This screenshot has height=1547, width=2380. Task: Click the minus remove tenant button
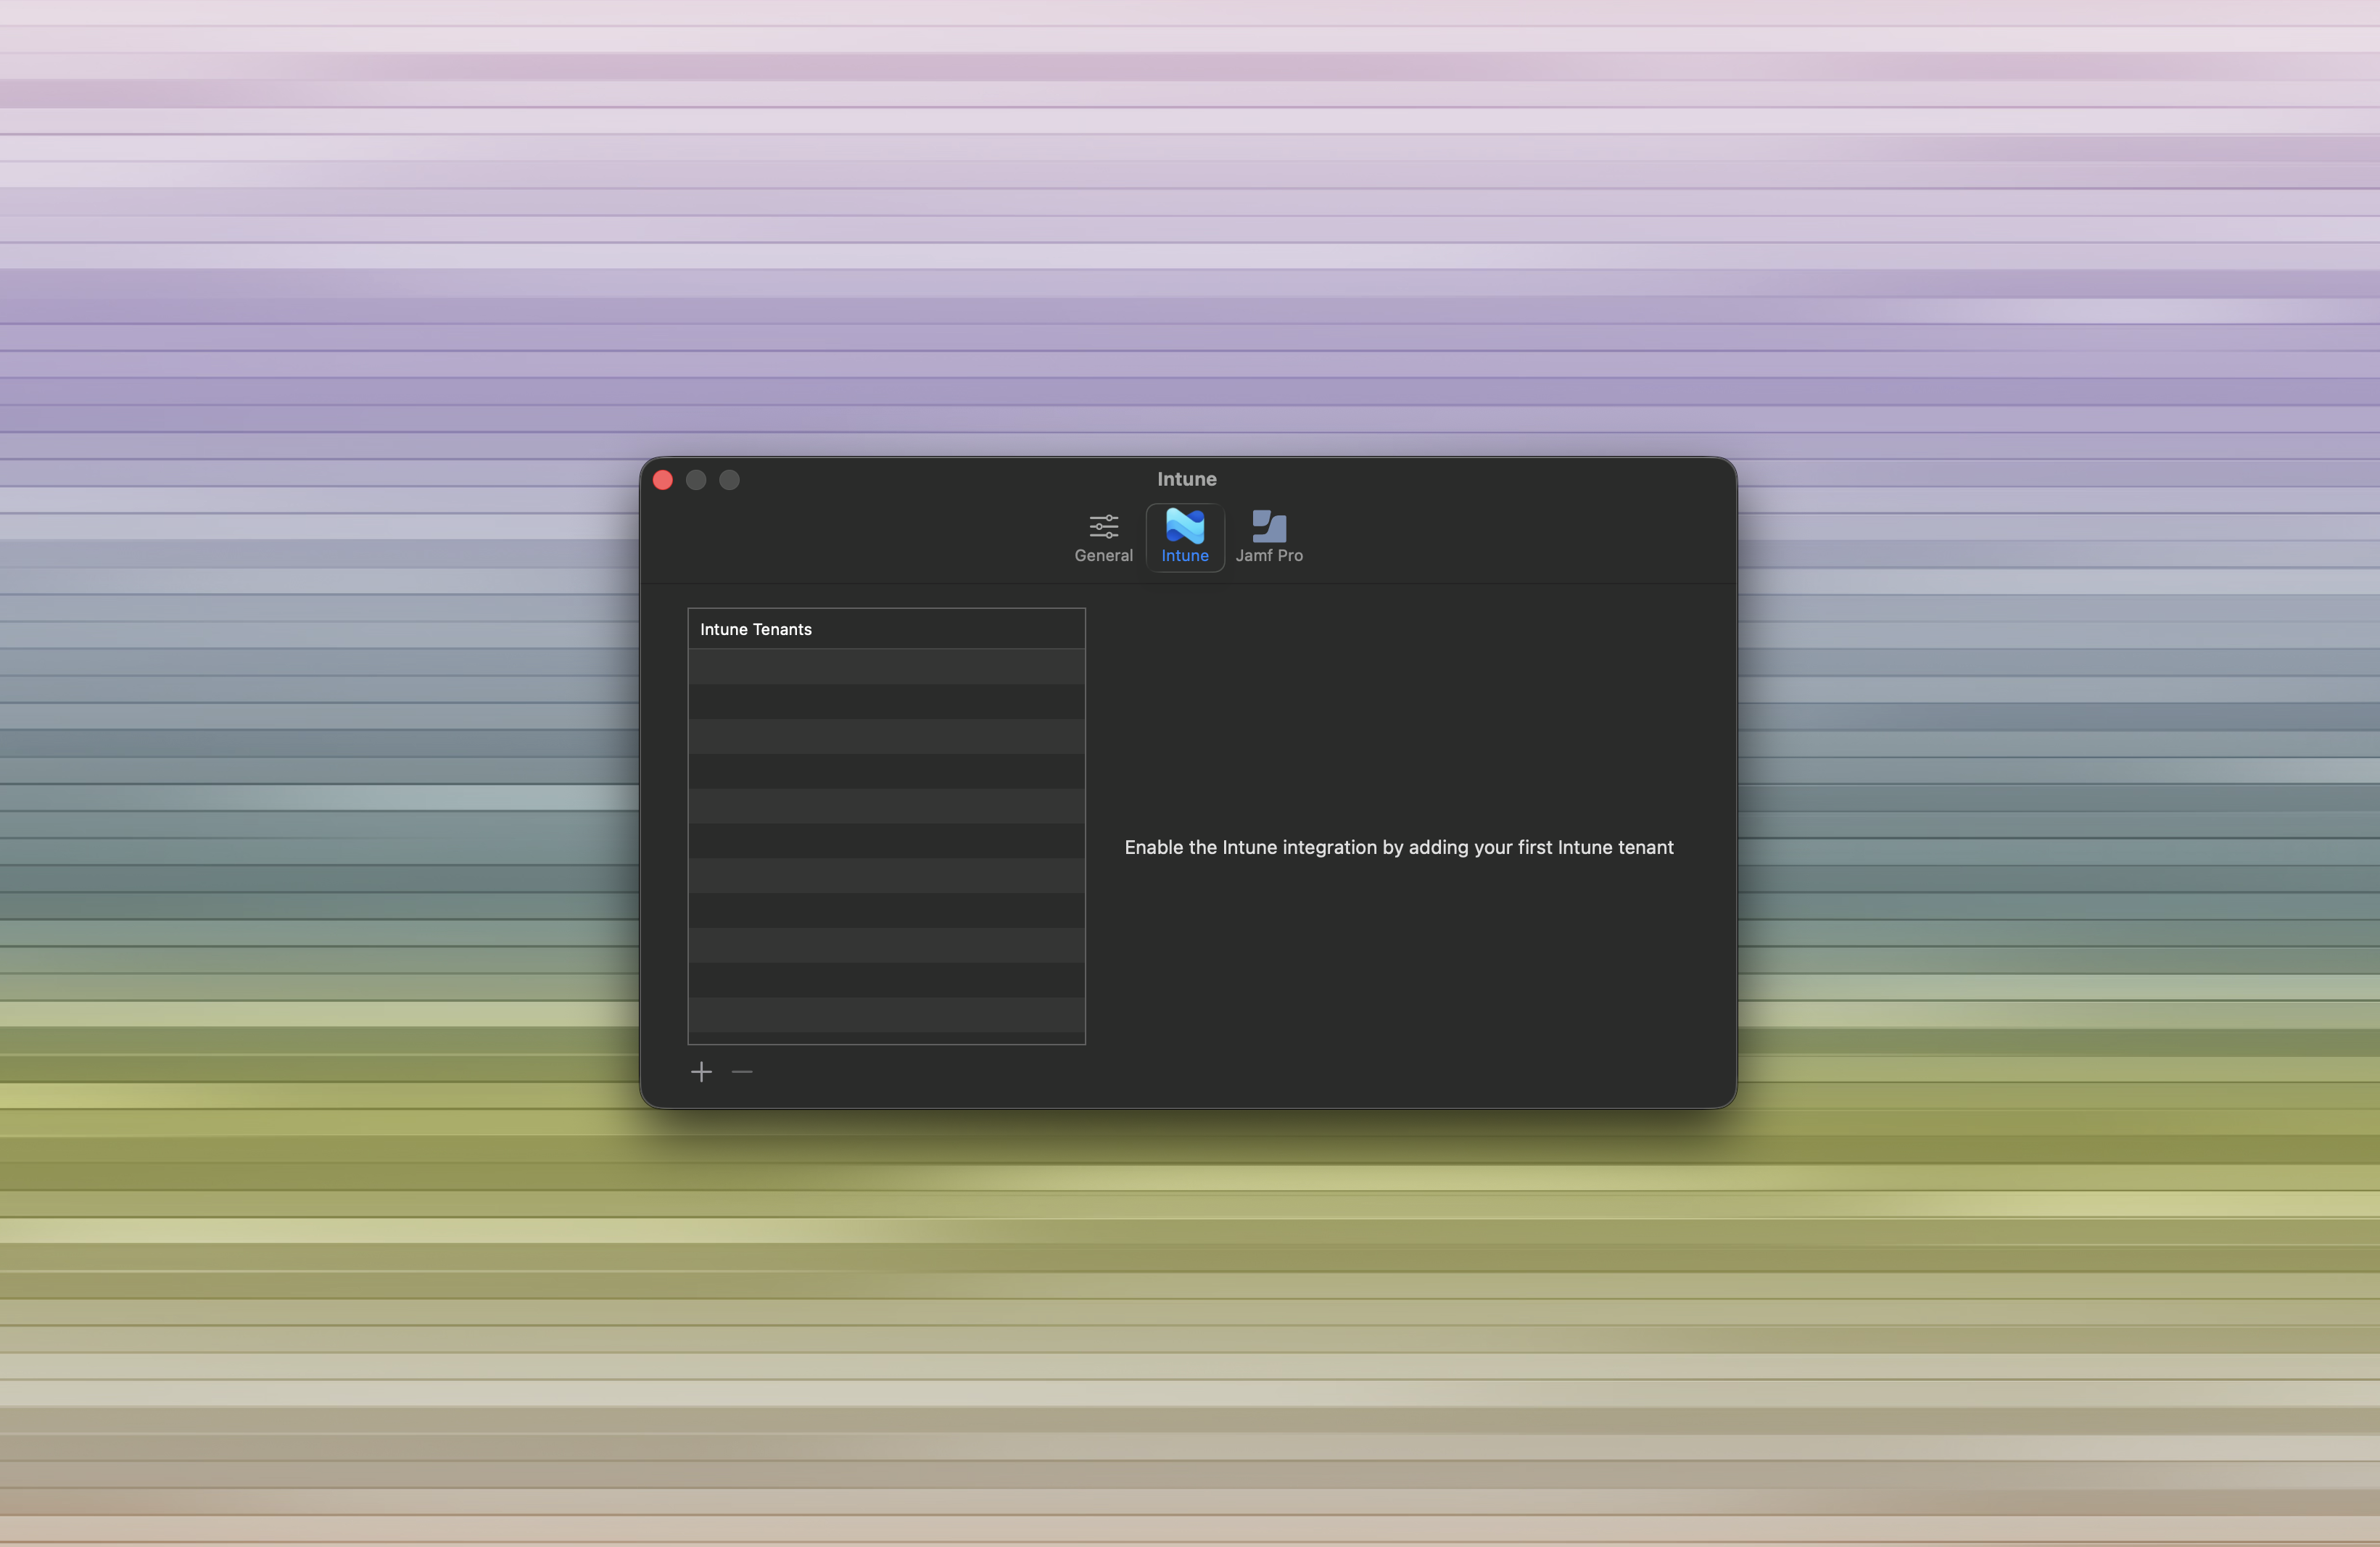tap(742, 1072)
